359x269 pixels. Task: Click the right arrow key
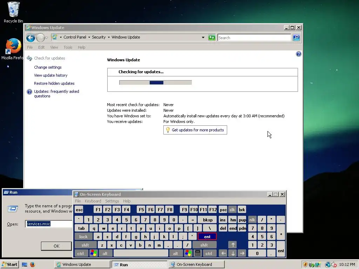242,254
